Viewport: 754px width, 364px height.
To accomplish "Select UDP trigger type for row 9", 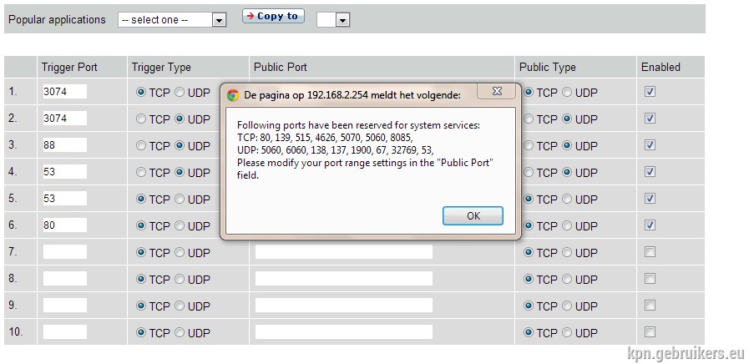I will click(180, 306).
